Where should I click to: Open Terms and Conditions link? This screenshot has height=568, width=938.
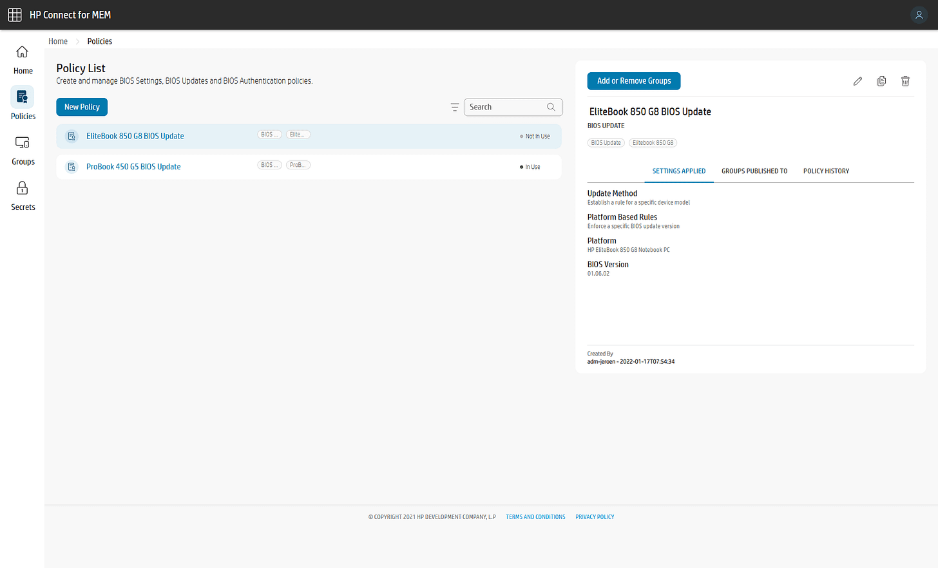pyautogui.click(x=535, y=517)
